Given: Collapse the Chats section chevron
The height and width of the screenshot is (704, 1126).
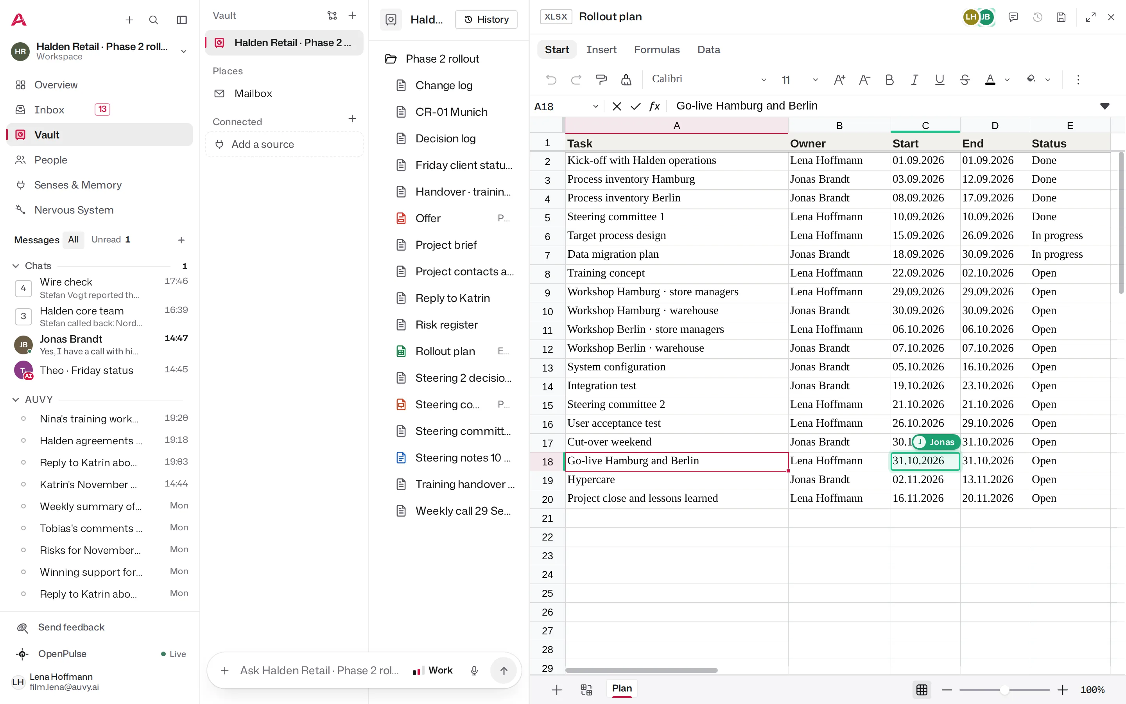Looking at the screenshot, I should coord(15,266).
